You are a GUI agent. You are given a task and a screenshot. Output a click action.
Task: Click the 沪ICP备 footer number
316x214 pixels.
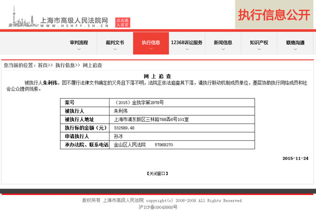(x=158, y=207)
